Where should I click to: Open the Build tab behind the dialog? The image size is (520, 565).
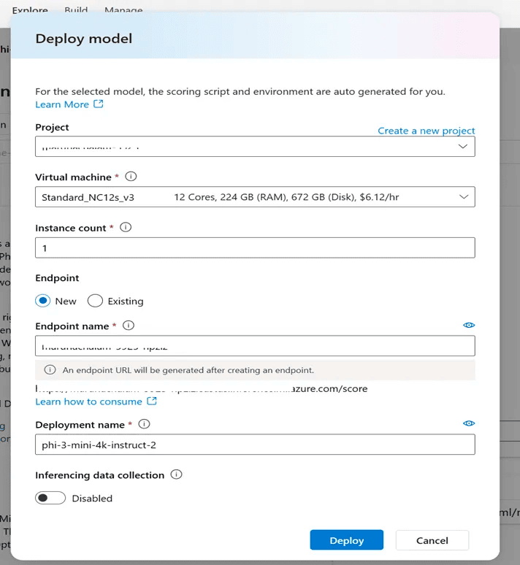tap(76, 10)
